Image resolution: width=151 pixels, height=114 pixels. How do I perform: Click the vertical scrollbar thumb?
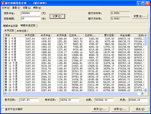145,41
